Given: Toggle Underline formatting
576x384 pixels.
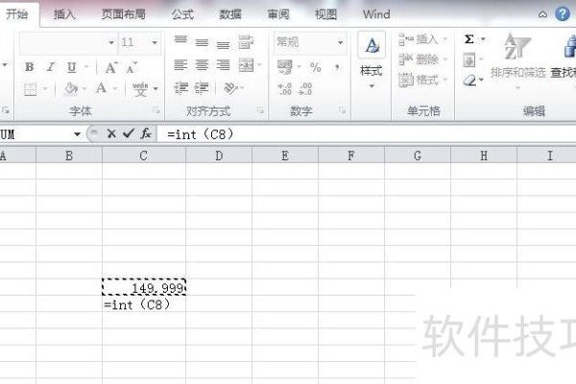Looking at the screenshot, I should pos(72,67).
